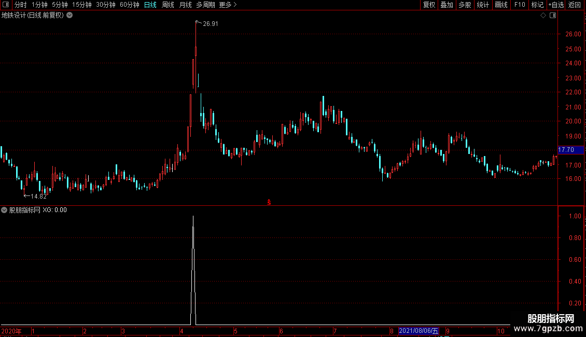Select the 15分钟 period
The height and width of the screenshot is (337, 586).
pos(81,5)
